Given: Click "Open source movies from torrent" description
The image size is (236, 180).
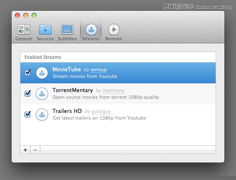Looking at the screenshot, I should pos(90,97).
